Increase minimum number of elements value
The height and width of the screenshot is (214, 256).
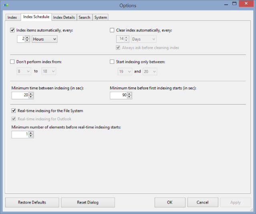click(x=31, y=133)
